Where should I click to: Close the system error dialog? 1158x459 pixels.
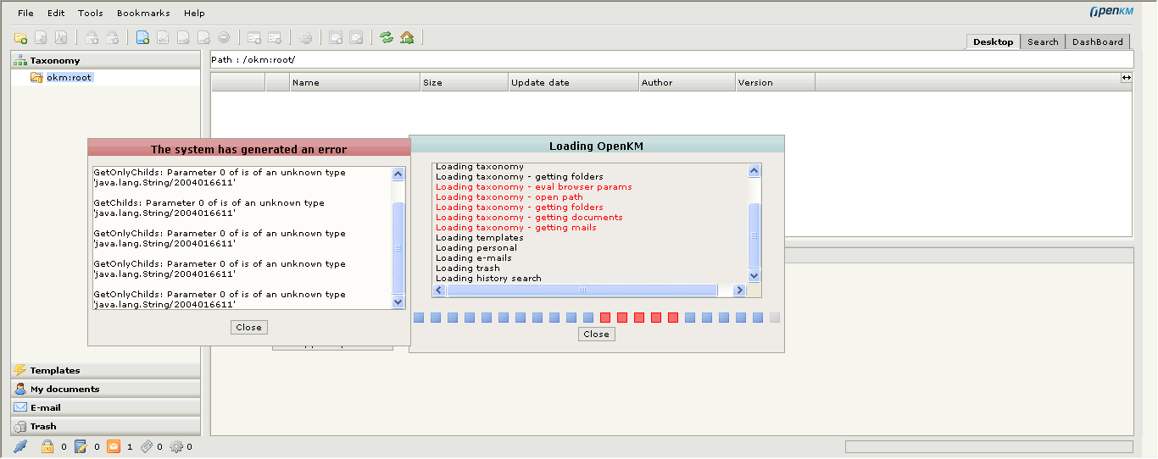(249, 327)
